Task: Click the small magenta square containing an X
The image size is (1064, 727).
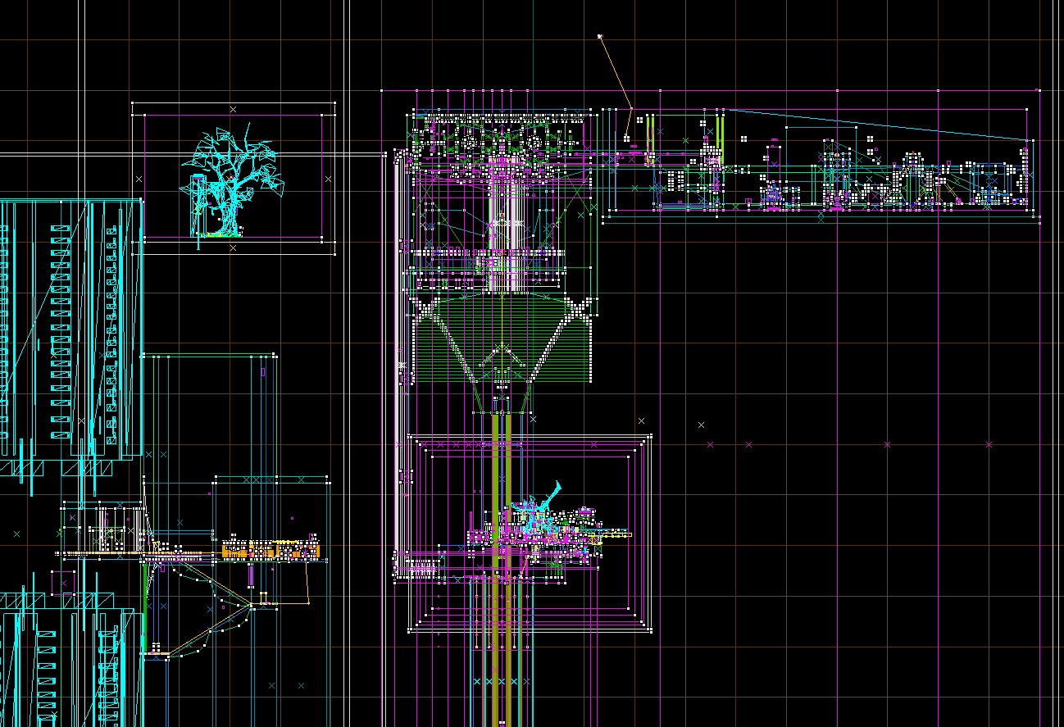Action: tap(63, 583)
